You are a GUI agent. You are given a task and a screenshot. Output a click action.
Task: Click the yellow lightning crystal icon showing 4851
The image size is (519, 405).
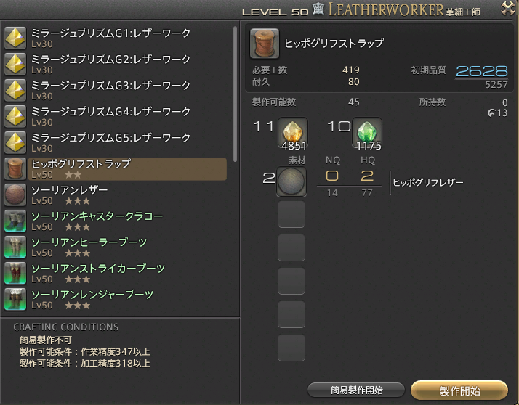[293, 133]
